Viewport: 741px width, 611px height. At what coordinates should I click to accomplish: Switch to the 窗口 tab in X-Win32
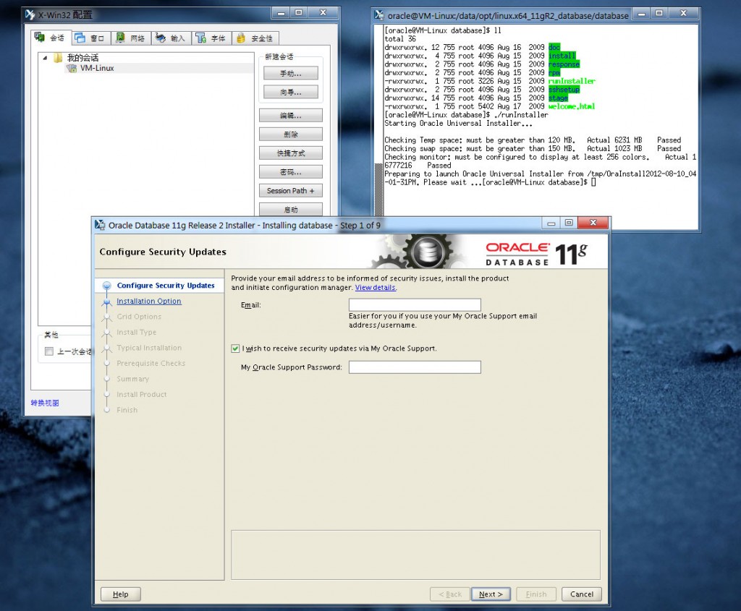90,38
